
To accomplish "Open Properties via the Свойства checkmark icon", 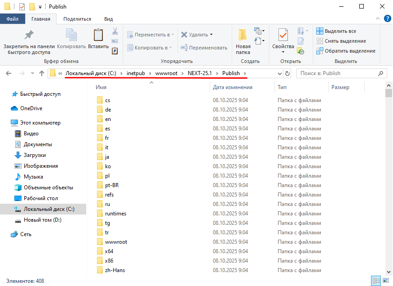I will pos(283,35).
